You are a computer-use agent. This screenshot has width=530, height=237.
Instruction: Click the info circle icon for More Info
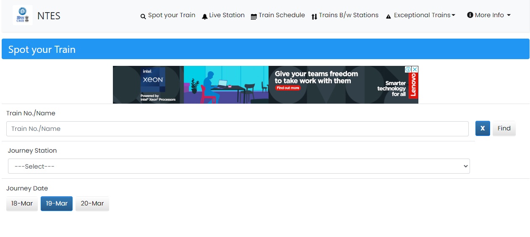coord(470,15)
